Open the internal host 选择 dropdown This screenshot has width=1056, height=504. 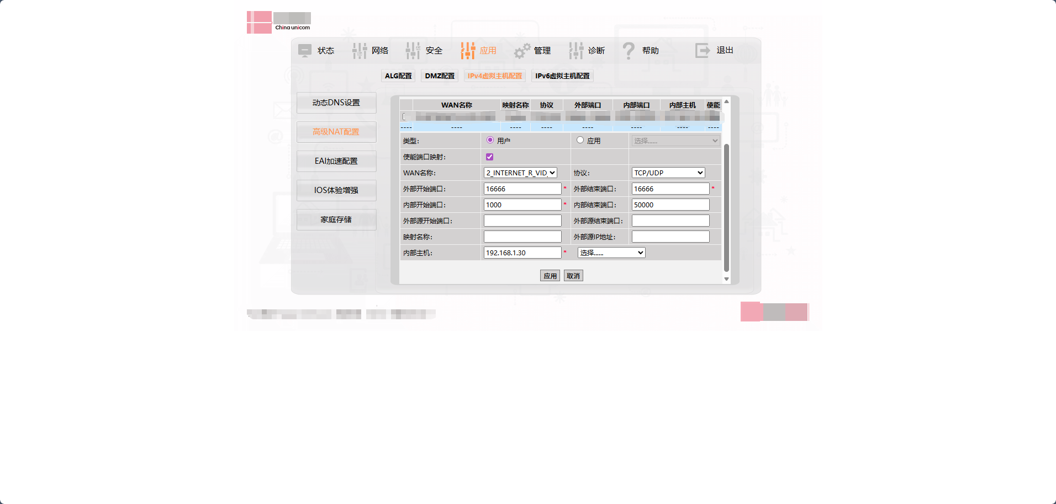[611, 253]
